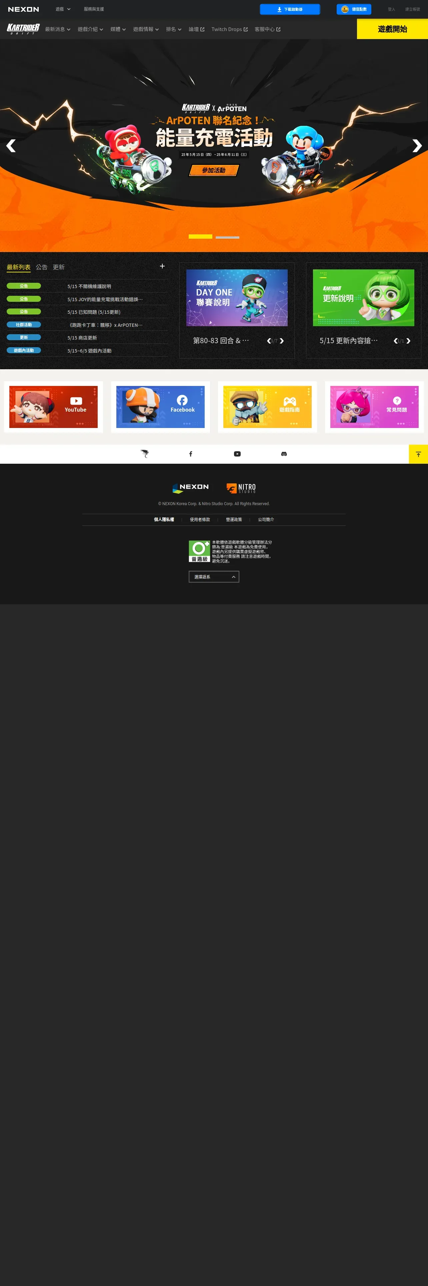The width and height of the screenshot is (428, 1286).
Task: Click the NEXON logo in the top bar
Action: [23, 9]
